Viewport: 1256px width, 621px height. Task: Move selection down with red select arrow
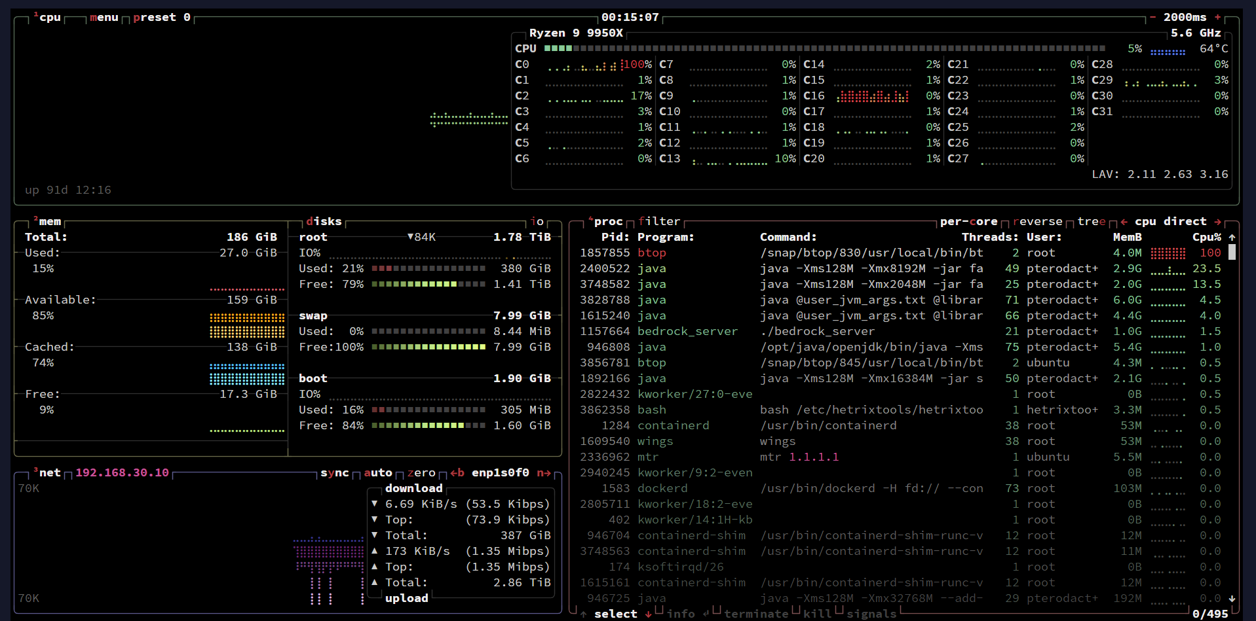tap(648, 614)
